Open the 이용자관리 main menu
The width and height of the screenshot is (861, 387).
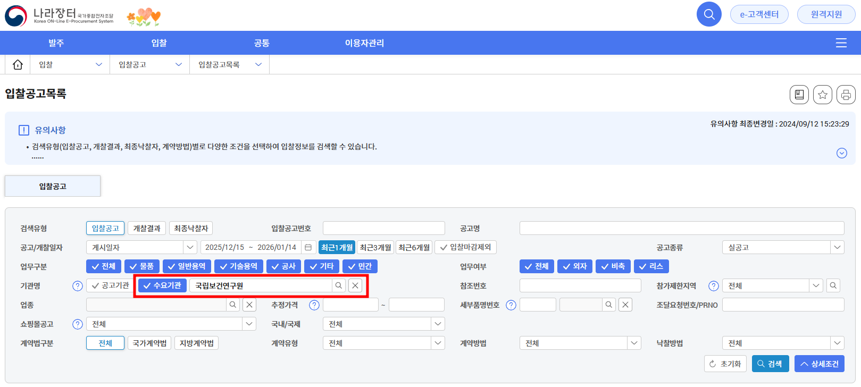[364, 43]
